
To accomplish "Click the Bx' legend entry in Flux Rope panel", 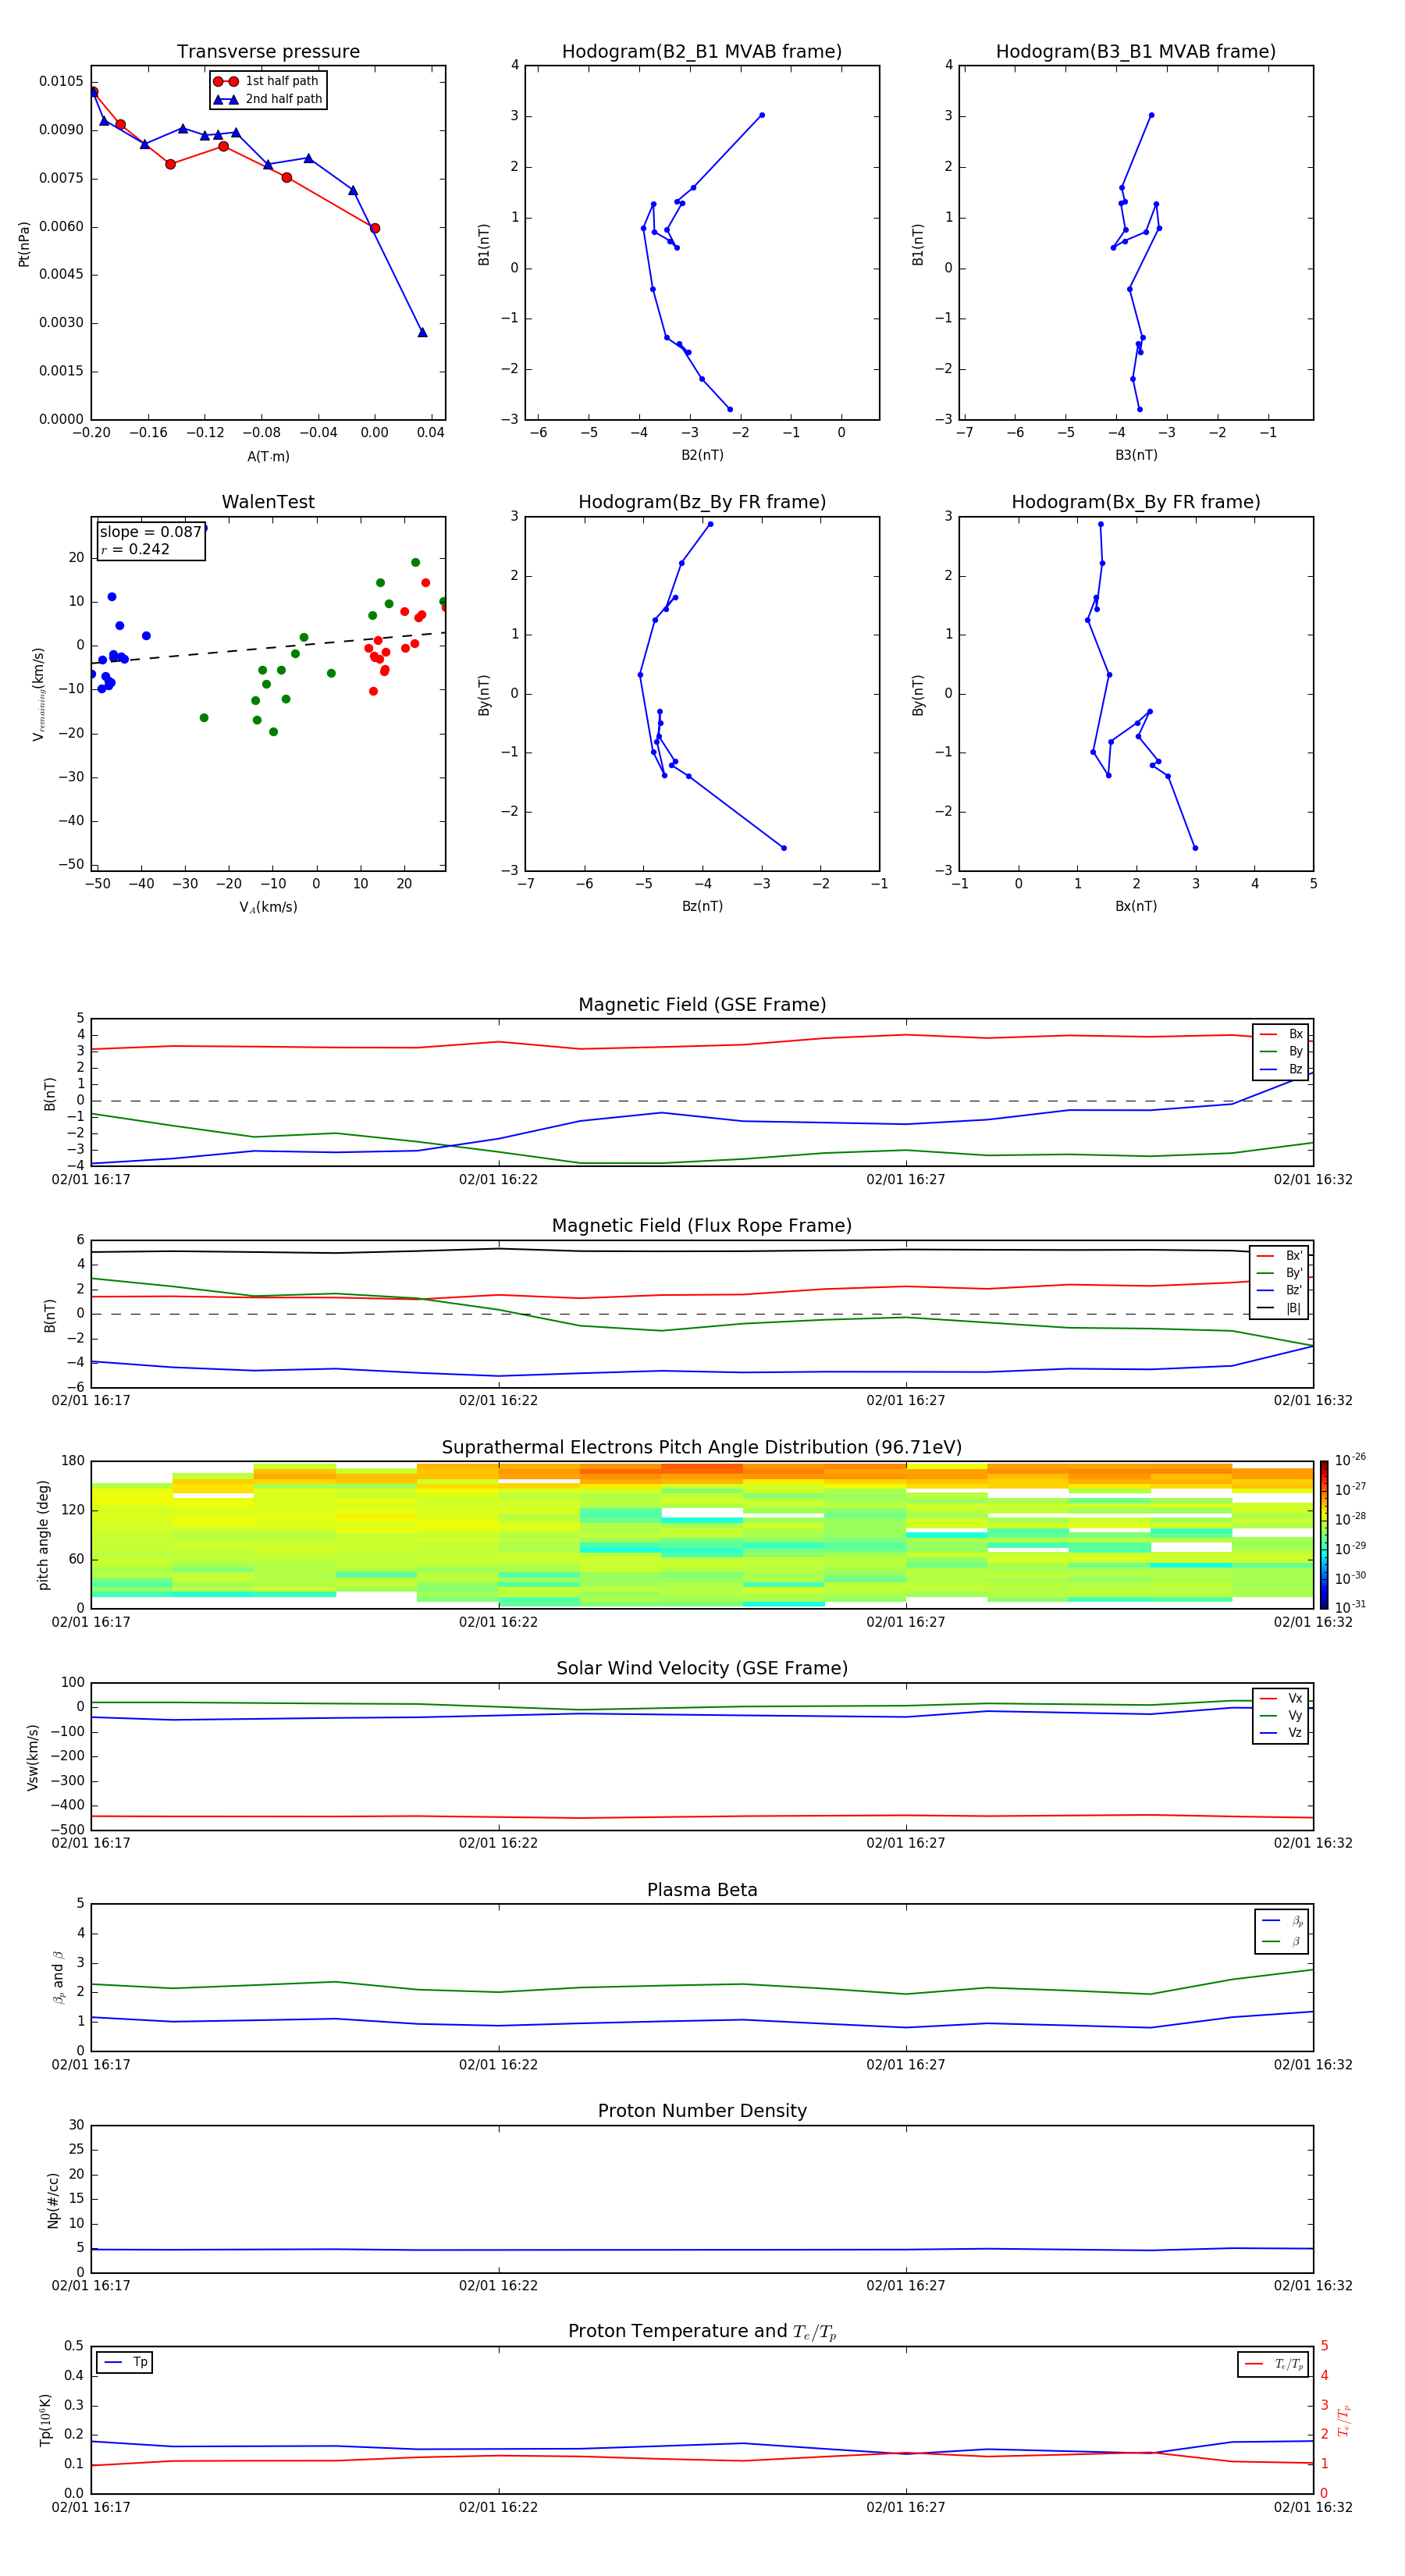I will click(1279, 1256).
